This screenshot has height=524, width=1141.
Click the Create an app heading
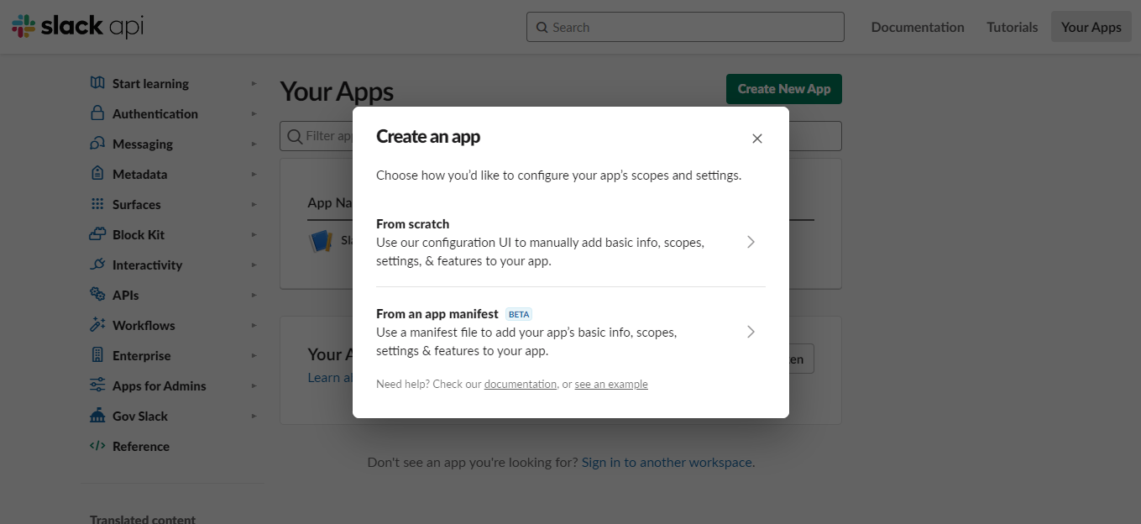[428, 136]
